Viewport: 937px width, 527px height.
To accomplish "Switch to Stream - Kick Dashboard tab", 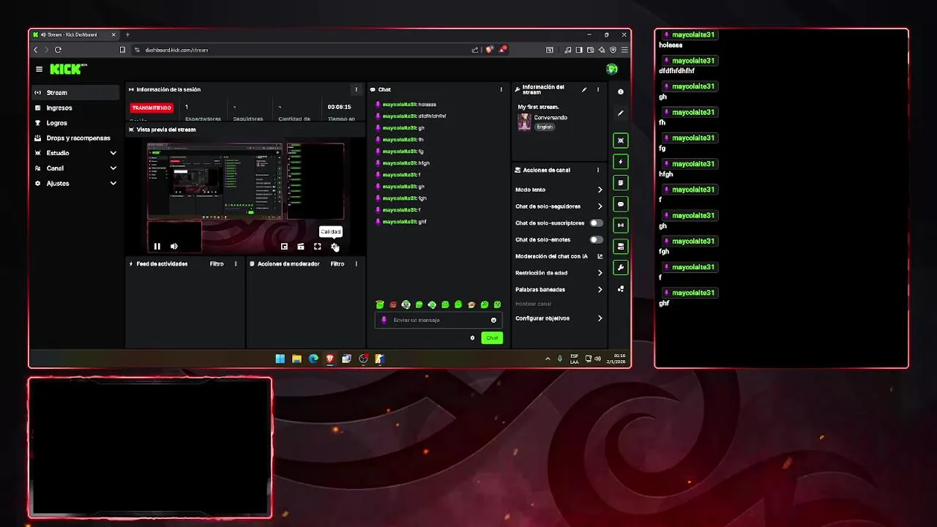I will 76,34.
